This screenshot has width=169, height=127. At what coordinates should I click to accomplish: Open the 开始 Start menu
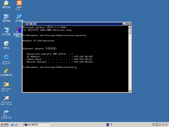click(x=4, y=124)
